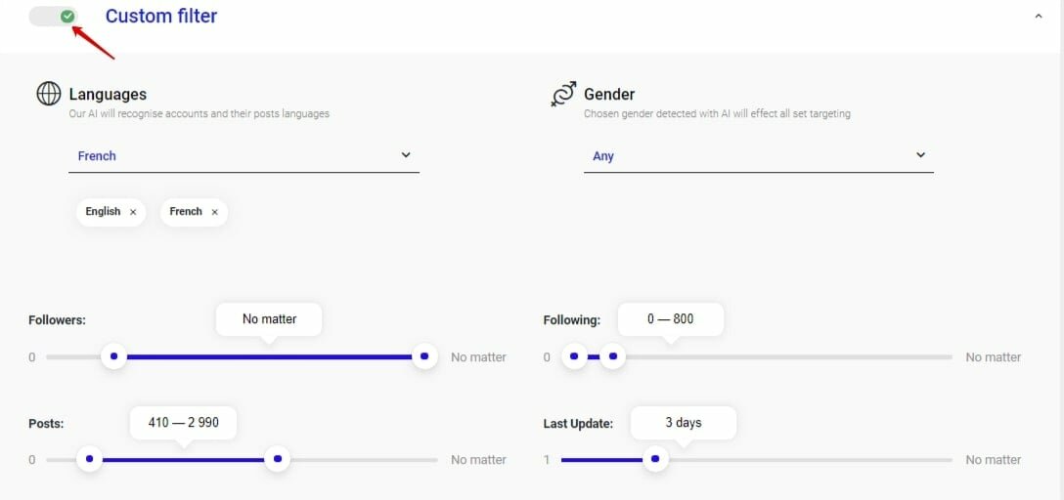
Task: Click the Following slider right handle
Action: (612, 357)
